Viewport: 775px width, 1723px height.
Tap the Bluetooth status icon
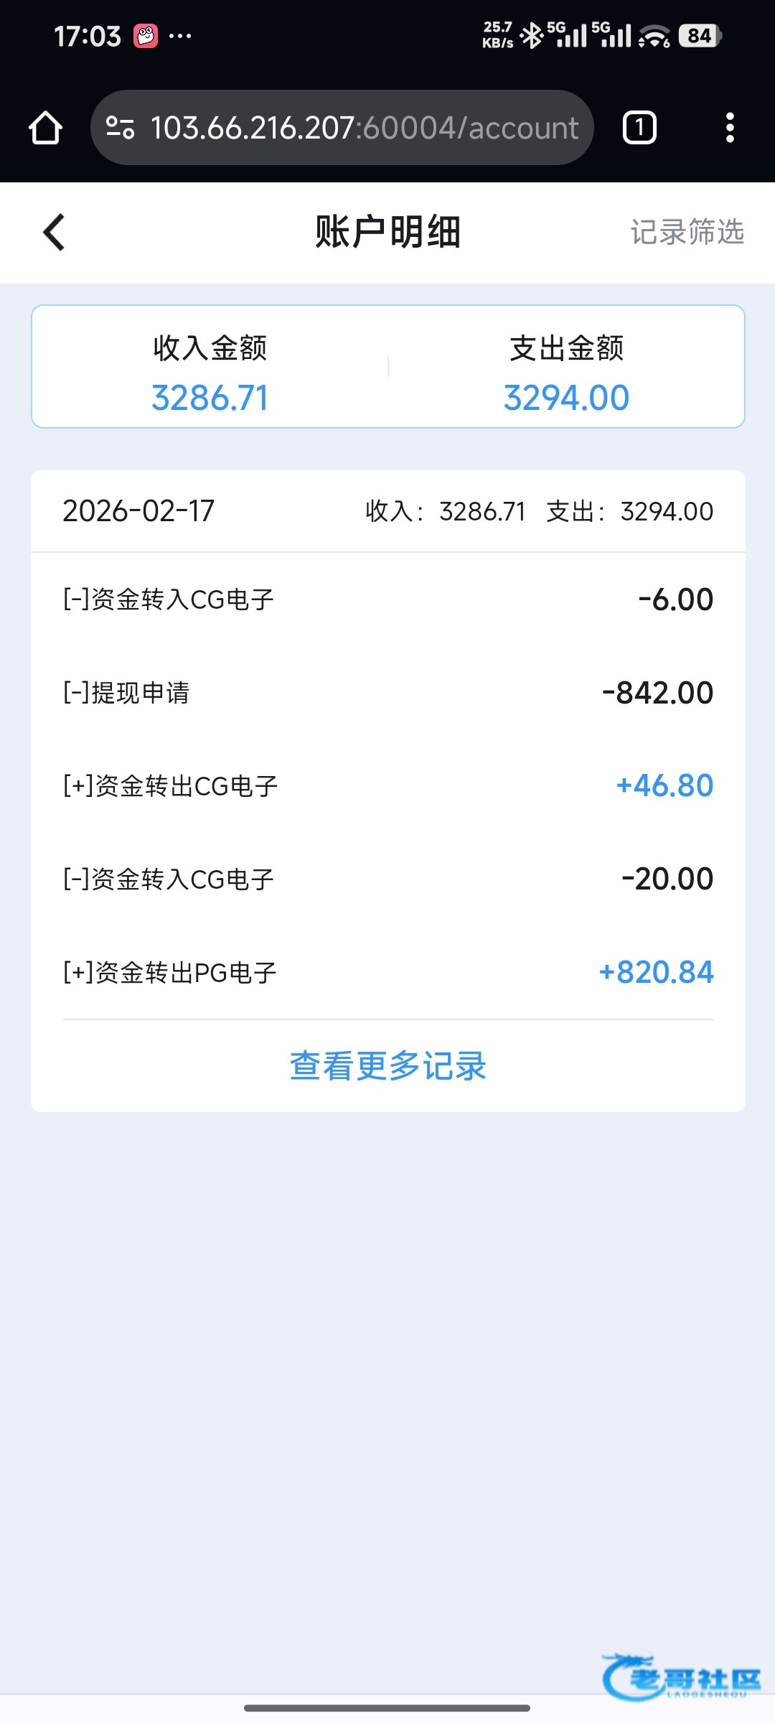click(532, 36)
